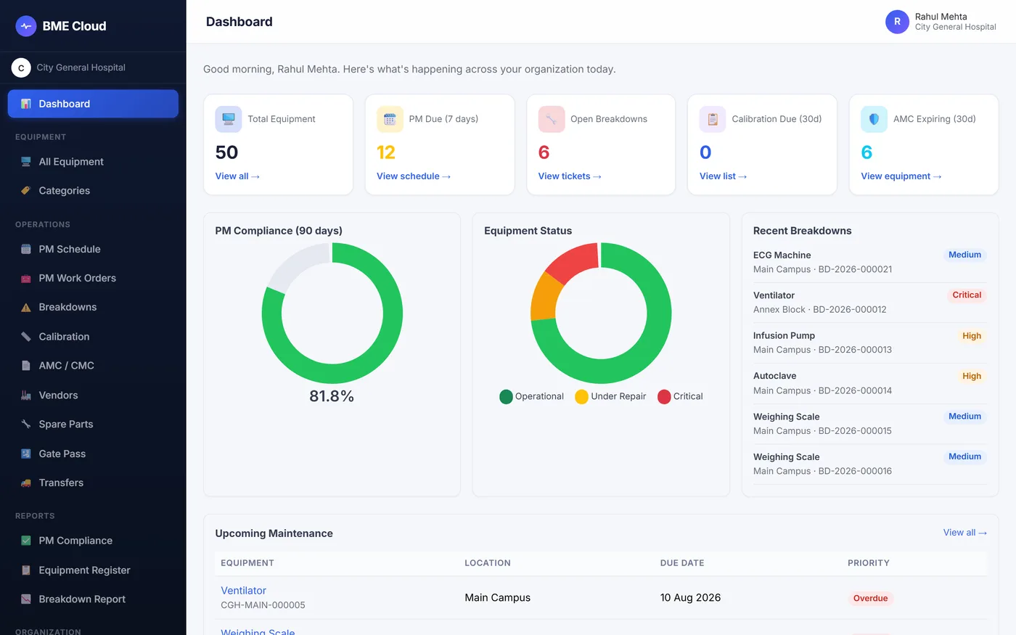Screen dimensions: 1016x635
Task: Click the PM Due count '12'
Action: pyautogui.click(x=386, y=152)
